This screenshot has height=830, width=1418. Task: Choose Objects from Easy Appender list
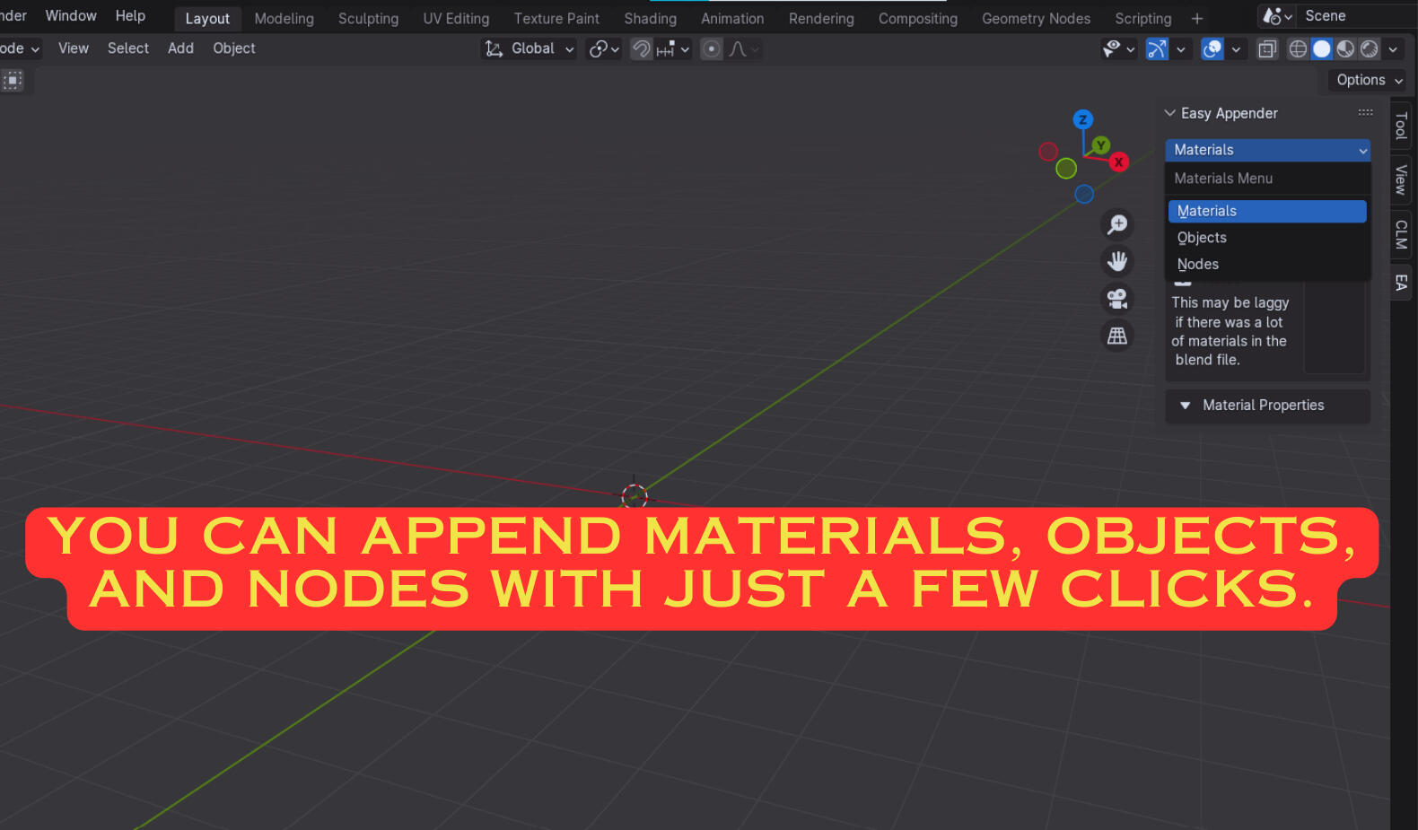(1202, 238)
